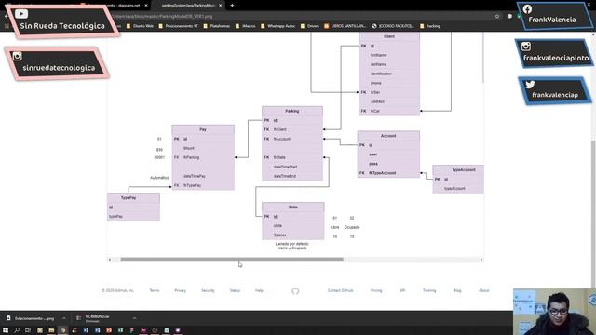Open the Posicionamiento YT bookmark folder
The height and width of the screenshot is (335, 596).
click(178, 26)
